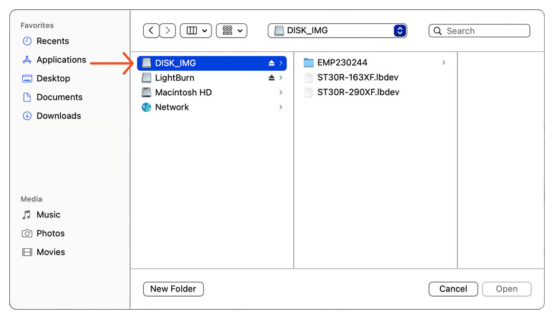Click the disk icon in location menu
This screenshot has width=554, height=319.
pos(279,31)
